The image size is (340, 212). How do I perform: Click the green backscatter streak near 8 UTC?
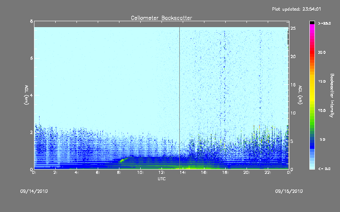123,160
